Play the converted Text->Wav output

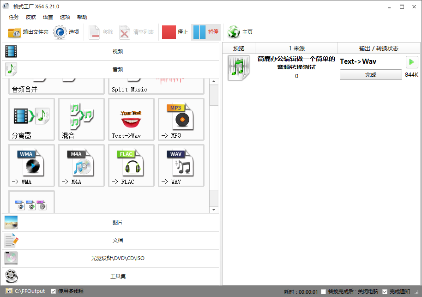tap(412, 62)
